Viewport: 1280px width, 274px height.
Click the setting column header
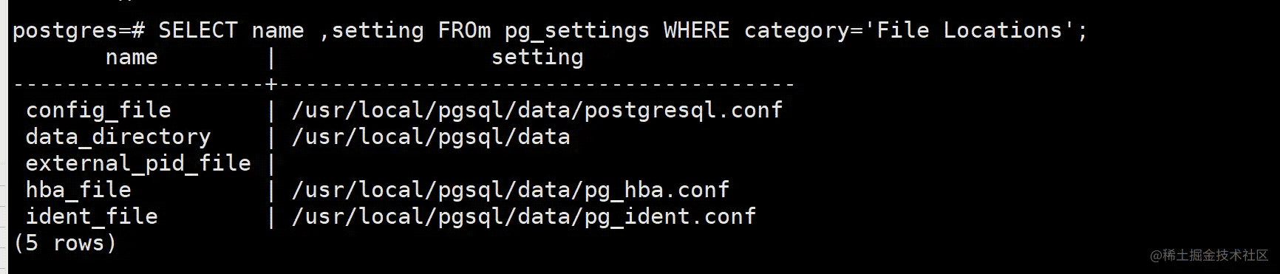click(x=537, y=58)
